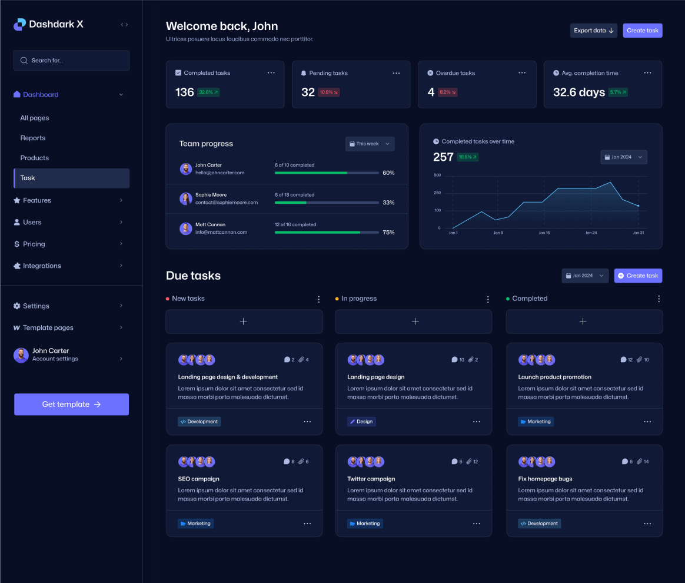Open the This week dropdown in Team progress
The image size is (685, 583).
coord(370,144)
